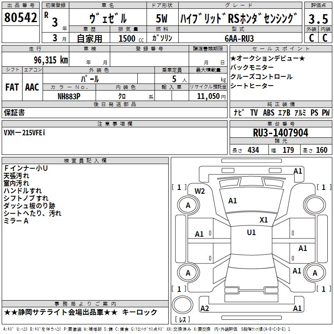The width and height of the screenshot is (334, 334).
Task: Click the X1 mark on windshield diagram
Action: point(263,220)
